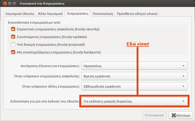
Task: Open the Λογισμικό Ubuntu tab
Action: coord(20,13)
